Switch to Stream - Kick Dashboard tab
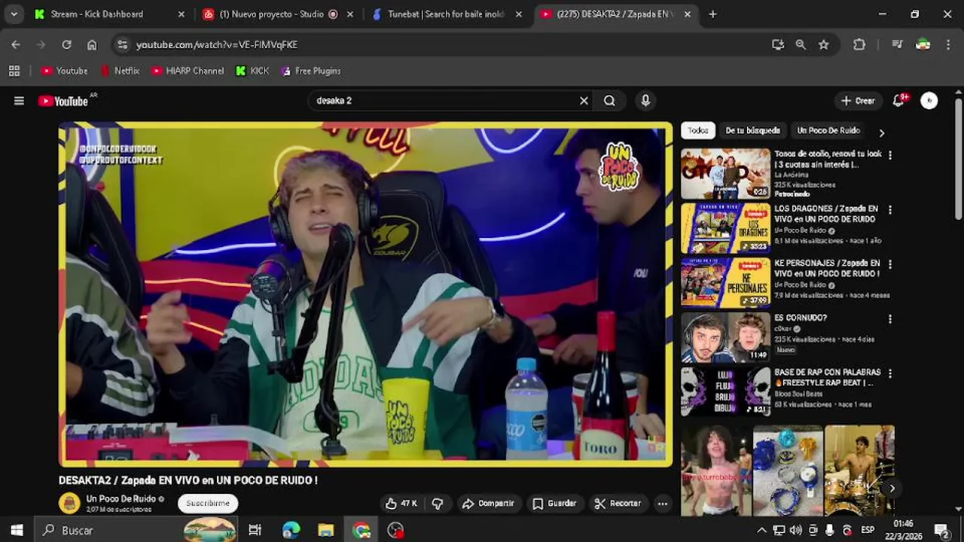This screenshot has width=964, height=542. tap(96, 14)
